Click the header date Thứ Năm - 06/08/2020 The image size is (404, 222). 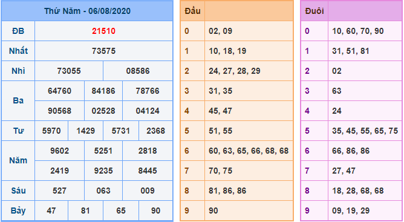(x=87, y=11)
